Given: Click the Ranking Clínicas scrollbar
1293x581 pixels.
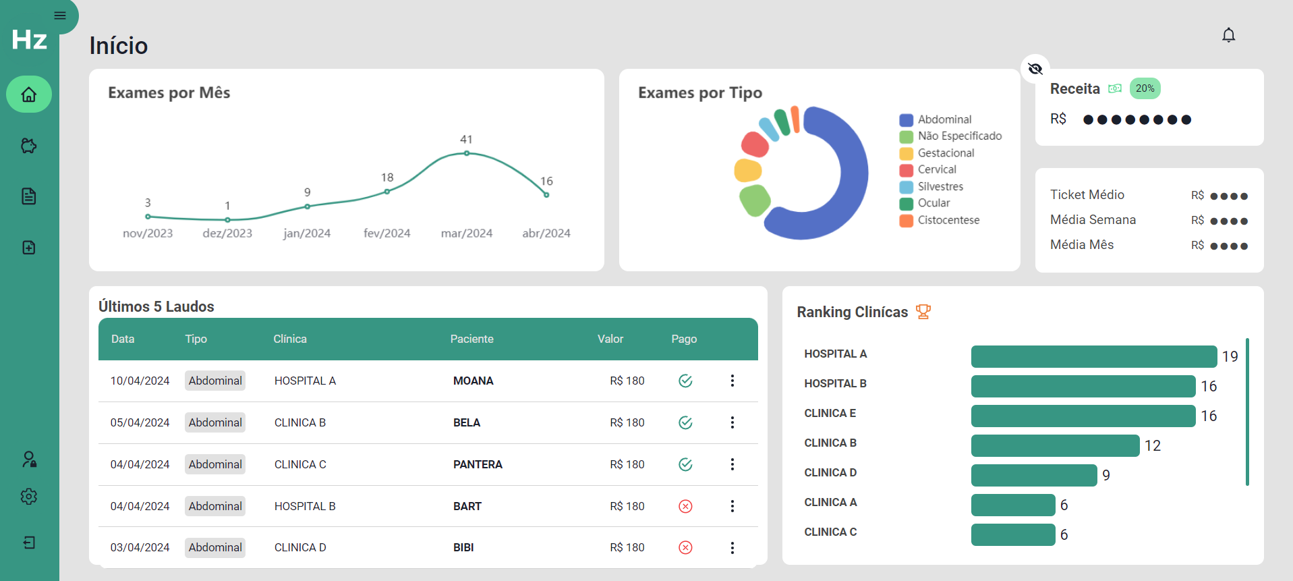Looking at the screenshot, I should click(x=1247, y=412).
